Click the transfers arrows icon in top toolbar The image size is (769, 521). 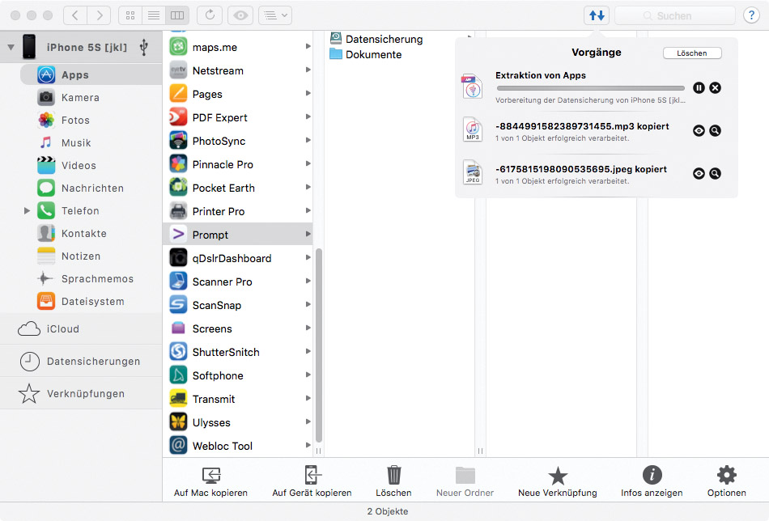pos(596,15)
